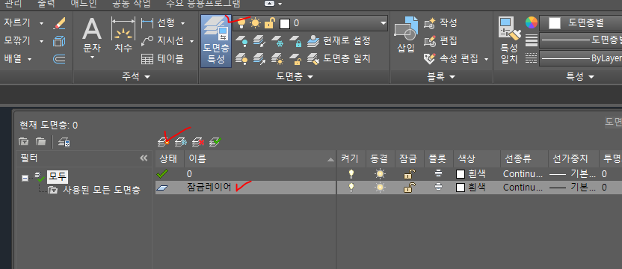The image size is (622, 269).
Task: Click the 테이블 table button
Action: 163,59
